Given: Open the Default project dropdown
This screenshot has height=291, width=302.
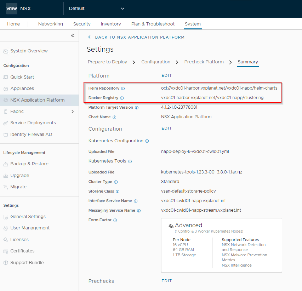Looking at the screenshot, I should point(97,8).
